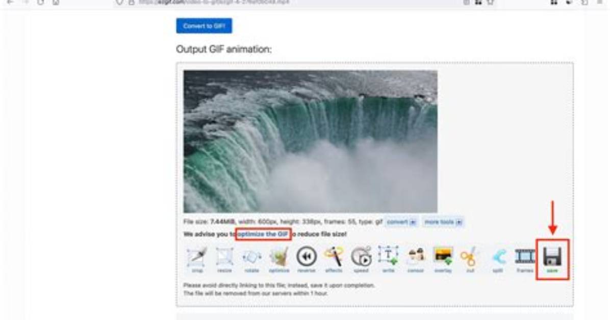Viewport: 610px width, 320px height.
Task: Click the Convert to GIF! button
Action: point(204,25)
